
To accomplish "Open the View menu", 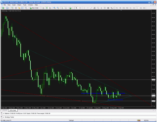I will tap(9, 5).
